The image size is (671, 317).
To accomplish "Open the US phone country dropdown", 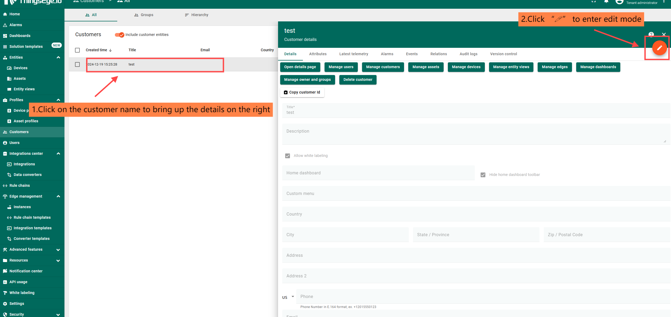I will point(288,297).
